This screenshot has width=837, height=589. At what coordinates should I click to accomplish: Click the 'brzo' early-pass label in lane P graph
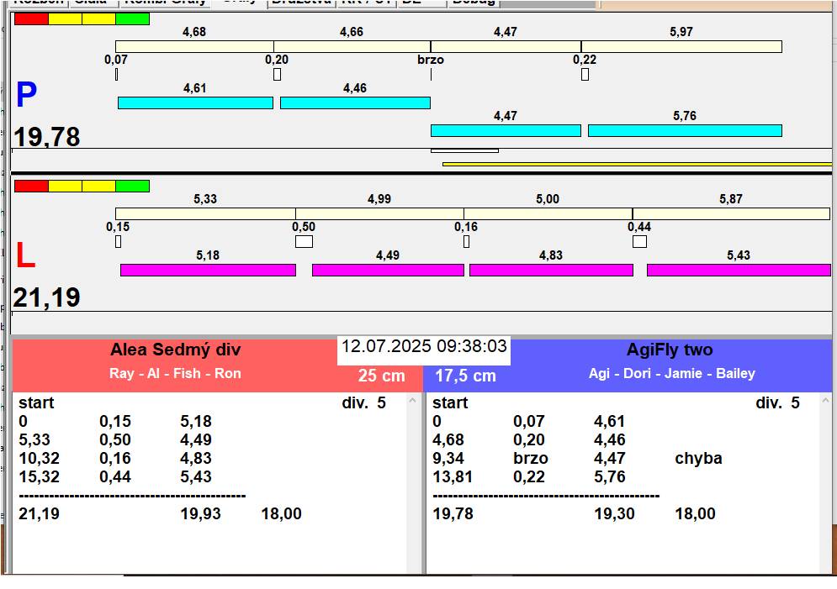coord(431,60)
